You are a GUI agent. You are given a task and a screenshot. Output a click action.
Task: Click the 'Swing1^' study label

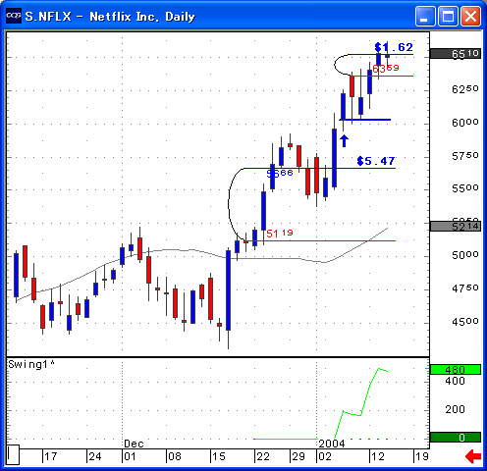pyautogui.click(x=31, y=364)
